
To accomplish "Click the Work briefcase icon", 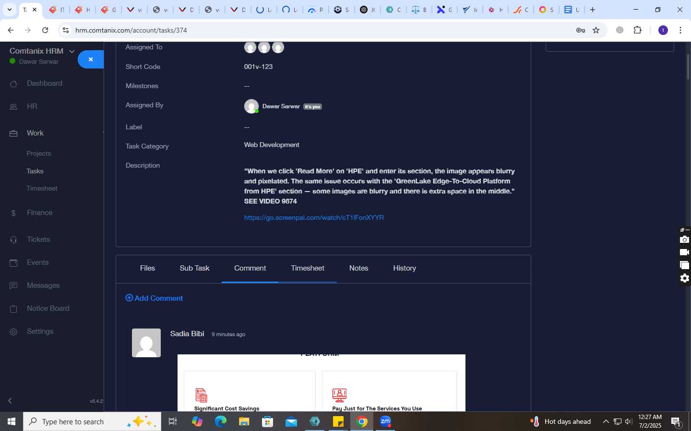I will (x=13, y=133).
